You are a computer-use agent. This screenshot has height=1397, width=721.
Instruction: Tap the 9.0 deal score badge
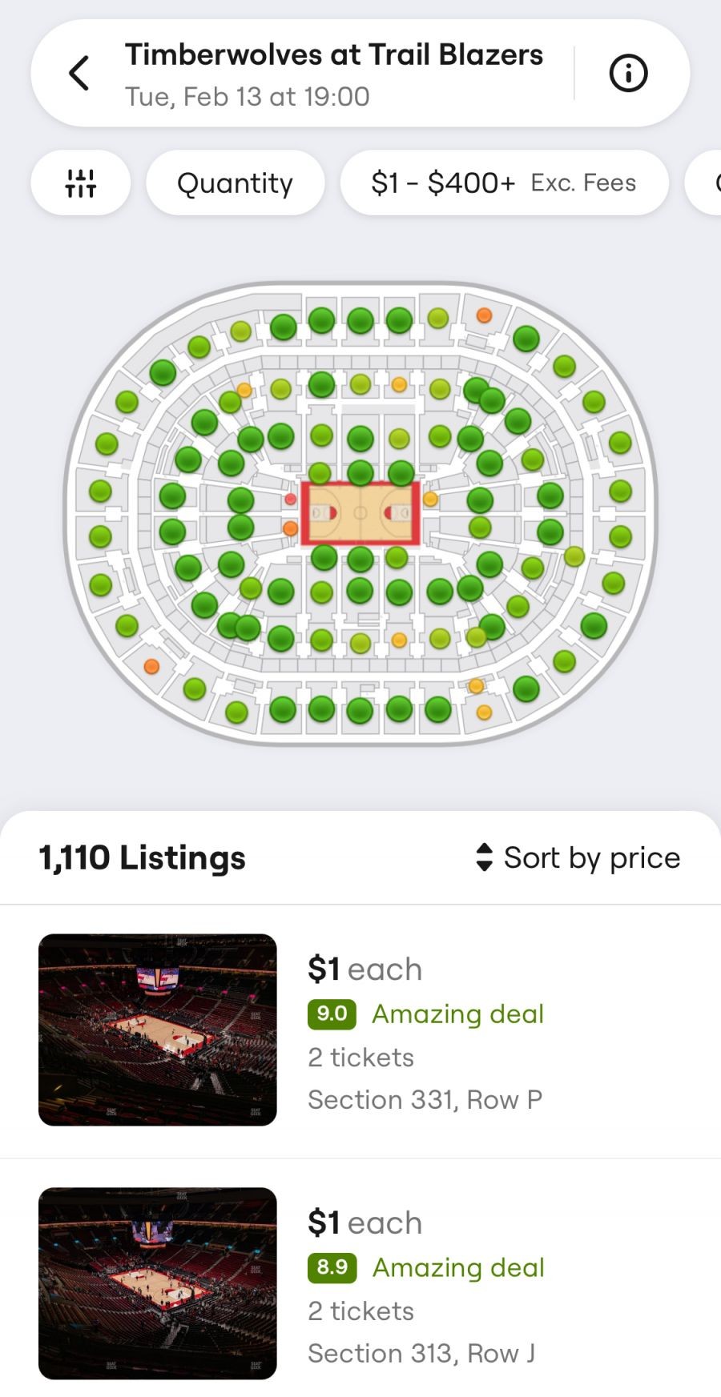tap(332, 1014)
